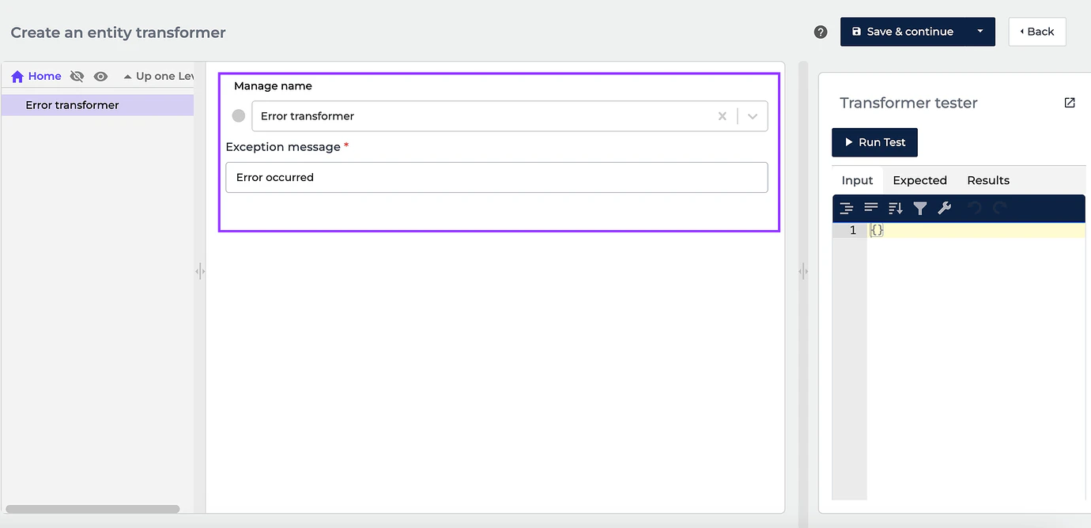The width and height of the screenshot is (1091, 528).
Task: Expand the Error transformer name dropdown chevron
Action: pyautogui.click(x=753, y=116)
